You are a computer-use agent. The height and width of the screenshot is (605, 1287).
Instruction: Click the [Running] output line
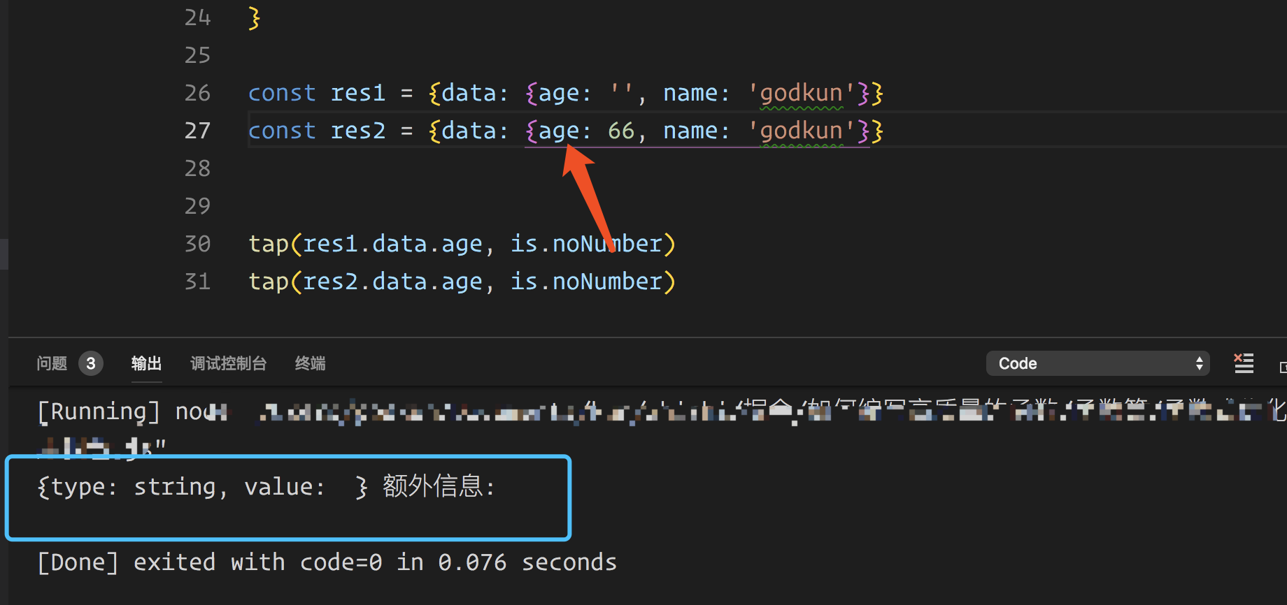[x=661, y=412]
